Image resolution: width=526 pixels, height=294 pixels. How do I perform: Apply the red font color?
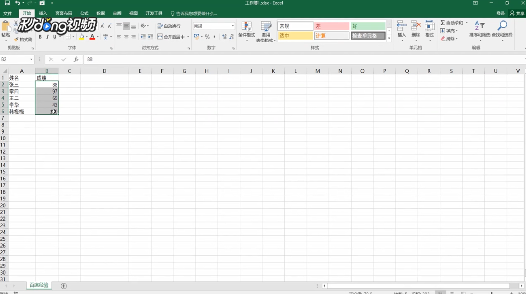(x=92, y=37)
